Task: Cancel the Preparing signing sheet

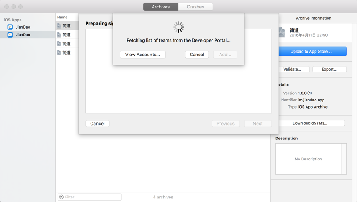Action: tap(97, 124)
